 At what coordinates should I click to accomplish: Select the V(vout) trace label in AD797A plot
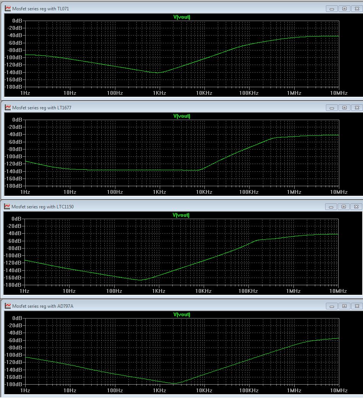[181, 315]
